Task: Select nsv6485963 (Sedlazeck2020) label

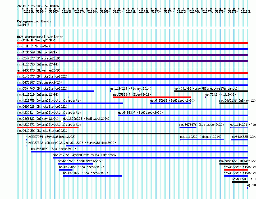Action: (172, 101)
